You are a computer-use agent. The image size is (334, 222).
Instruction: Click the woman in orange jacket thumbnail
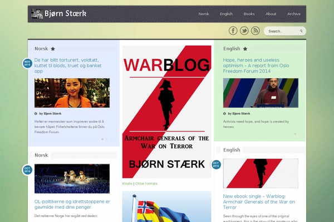pyautogui.click(x=72, y=93)
